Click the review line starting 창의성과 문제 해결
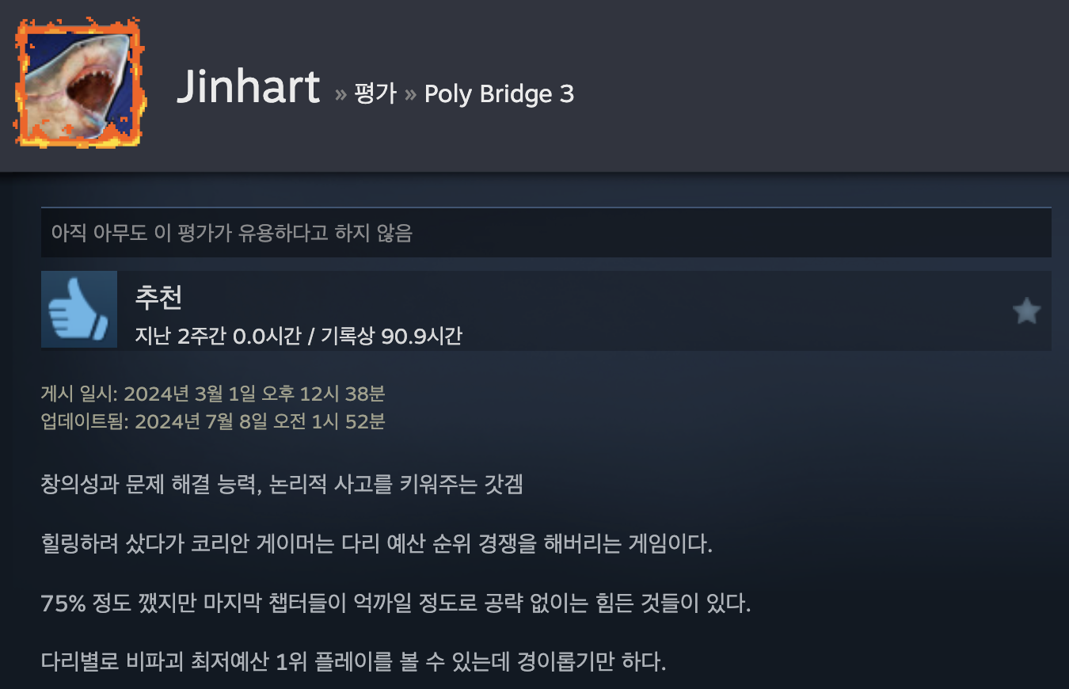The width and height of the screenshot is (1069, 689). click(282, 485)
